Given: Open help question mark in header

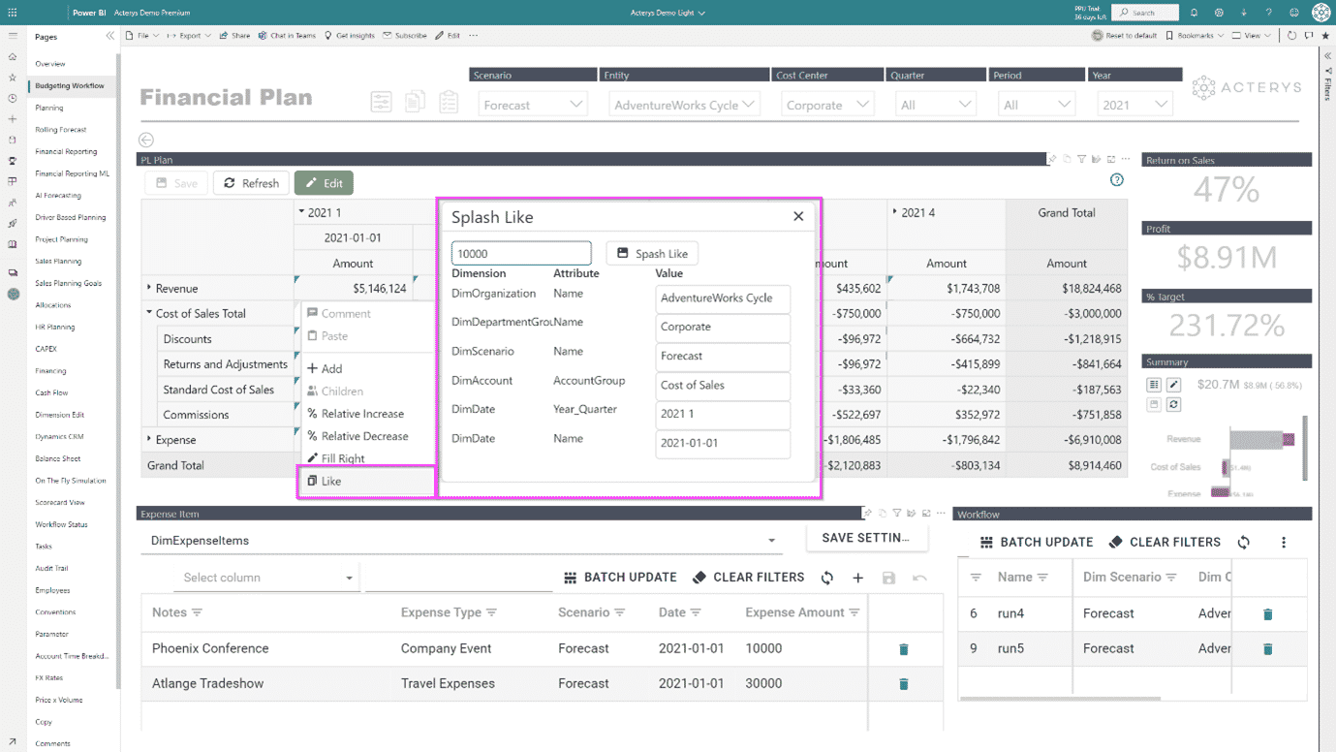Looking at the screenshot, I should click(x=1269, y=13).
